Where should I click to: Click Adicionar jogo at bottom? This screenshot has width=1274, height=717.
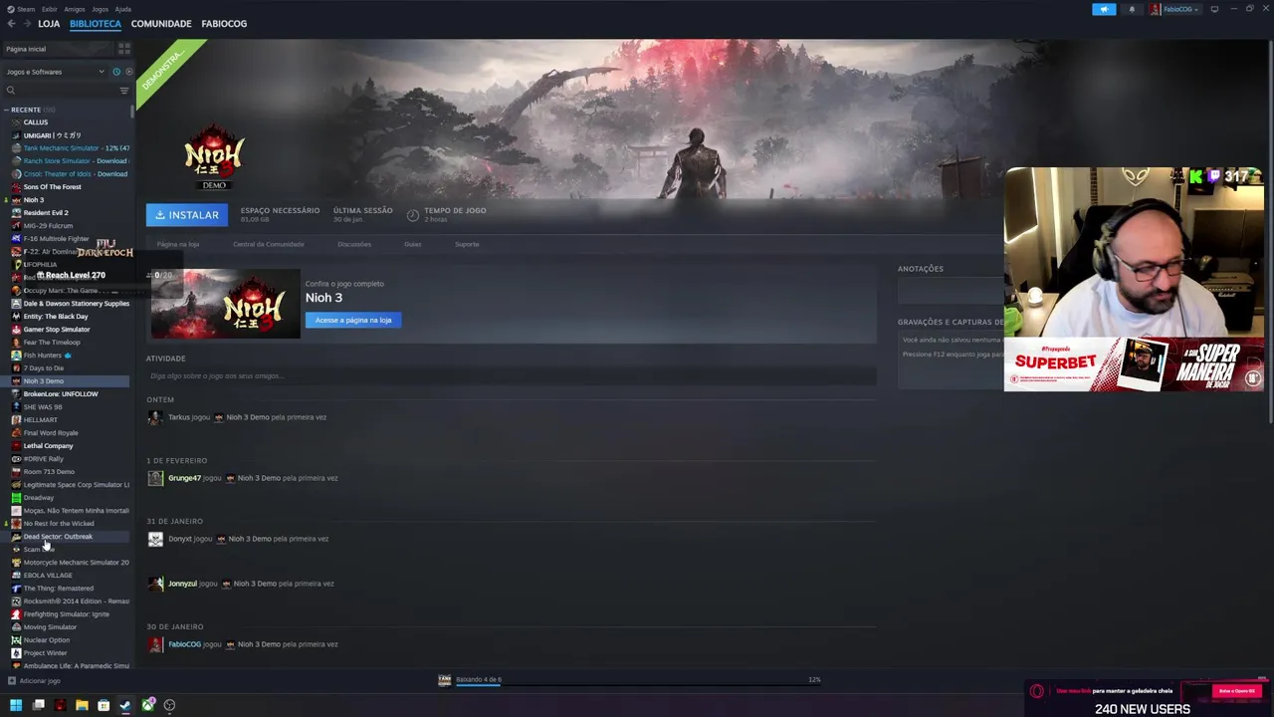point(35,681)
